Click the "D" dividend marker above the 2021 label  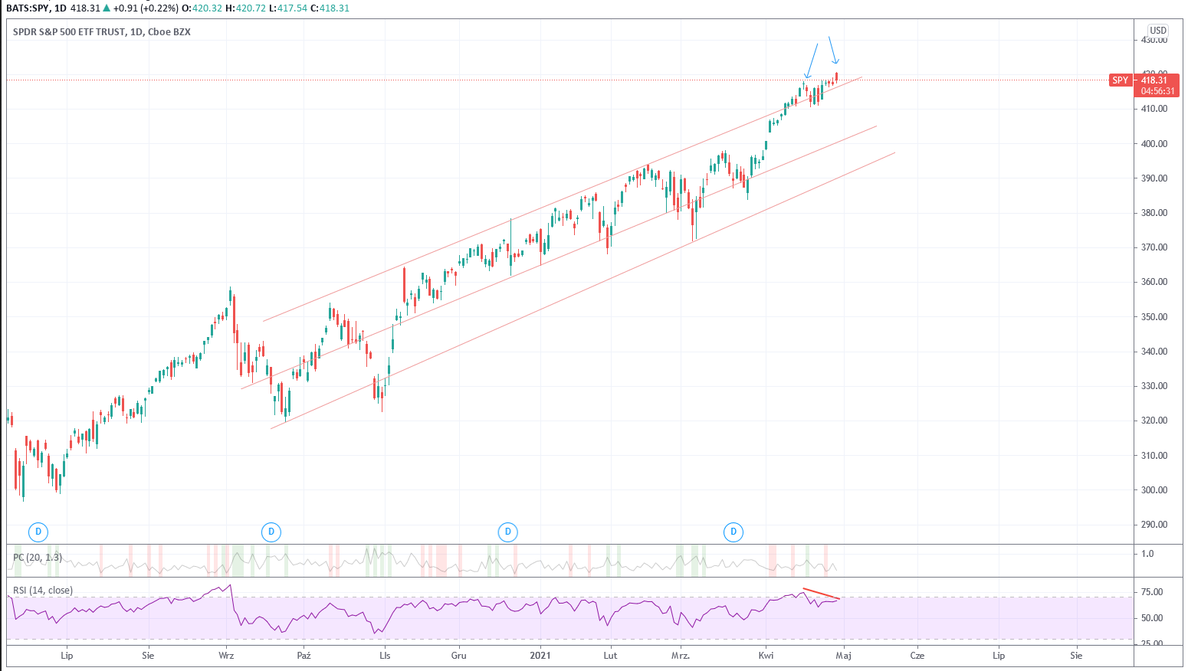(507, 532)
